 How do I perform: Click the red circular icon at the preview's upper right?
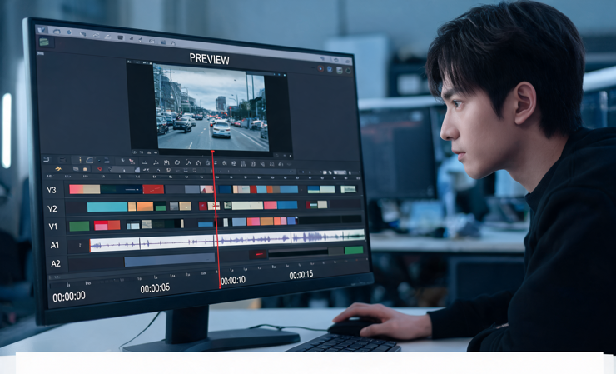[320, 69]
